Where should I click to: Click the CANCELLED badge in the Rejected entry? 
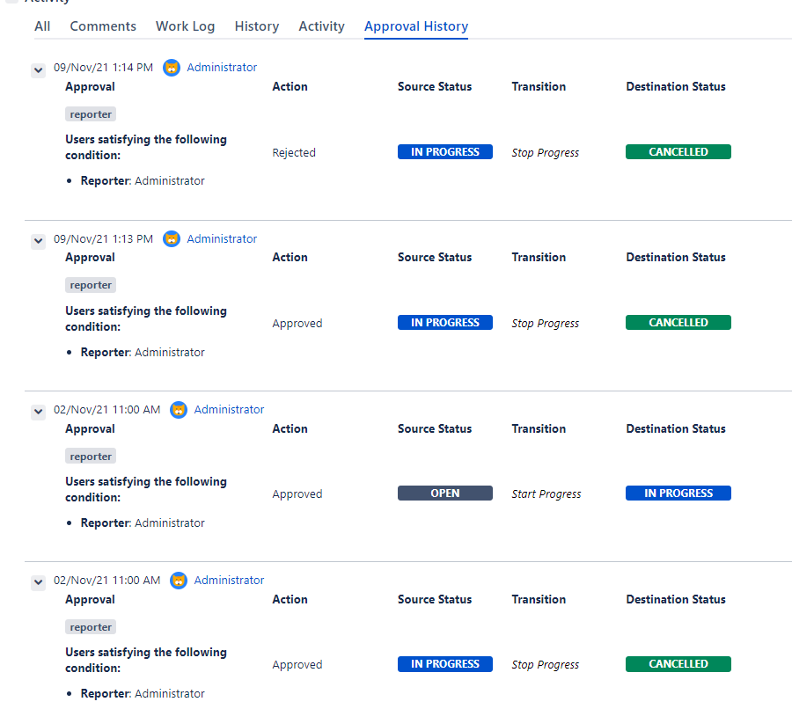click(x=678, y=152)
